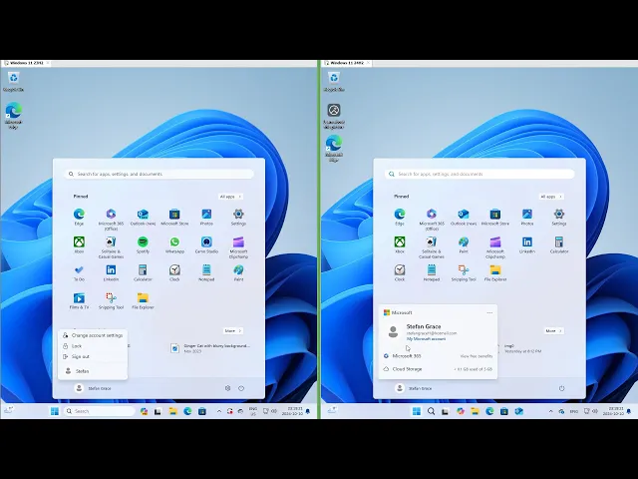Open Cloud Storage row in account card

pos(438,369)
